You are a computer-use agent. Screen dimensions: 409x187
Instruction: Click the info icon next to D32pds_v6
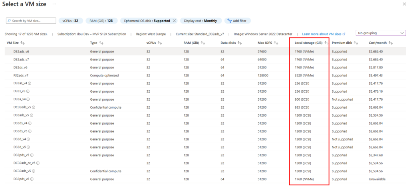[32, 179]
